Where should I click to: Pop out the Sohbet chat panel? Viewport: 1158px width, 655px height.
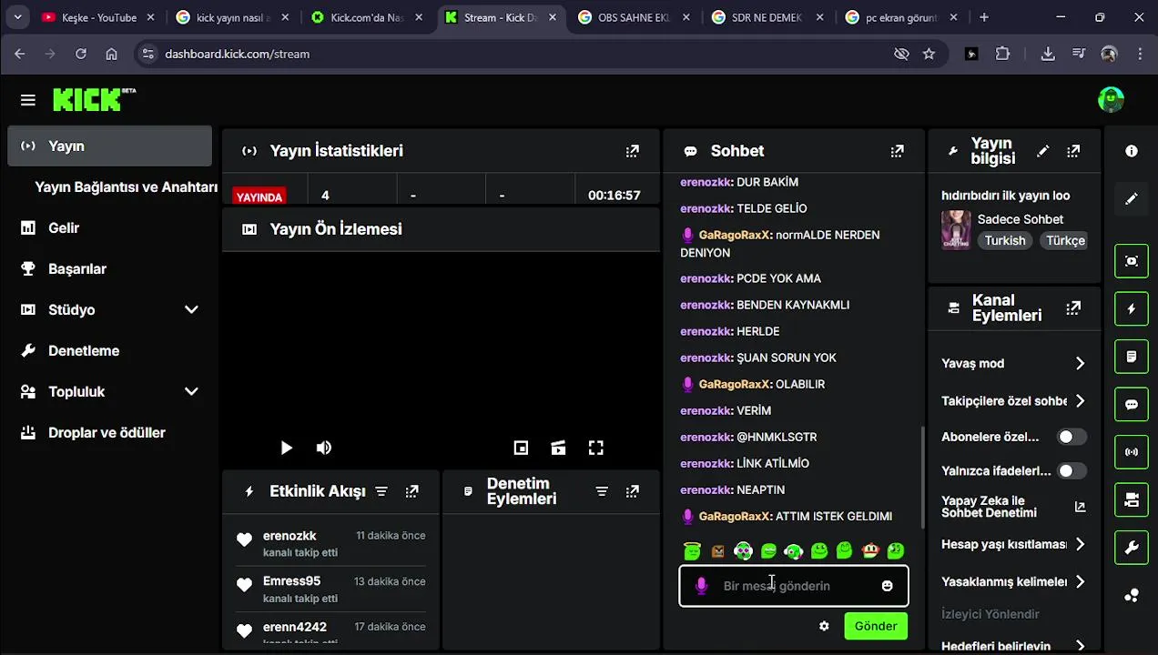(898, 151)
